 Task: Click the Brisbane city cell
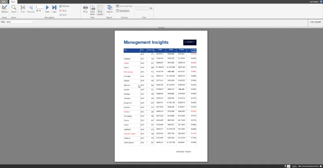click(132, 98)
